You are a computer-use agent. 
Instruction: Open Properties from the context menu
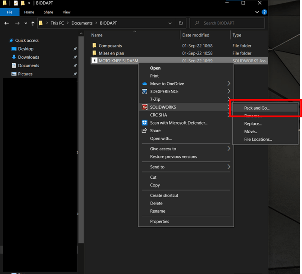(160, 221)
